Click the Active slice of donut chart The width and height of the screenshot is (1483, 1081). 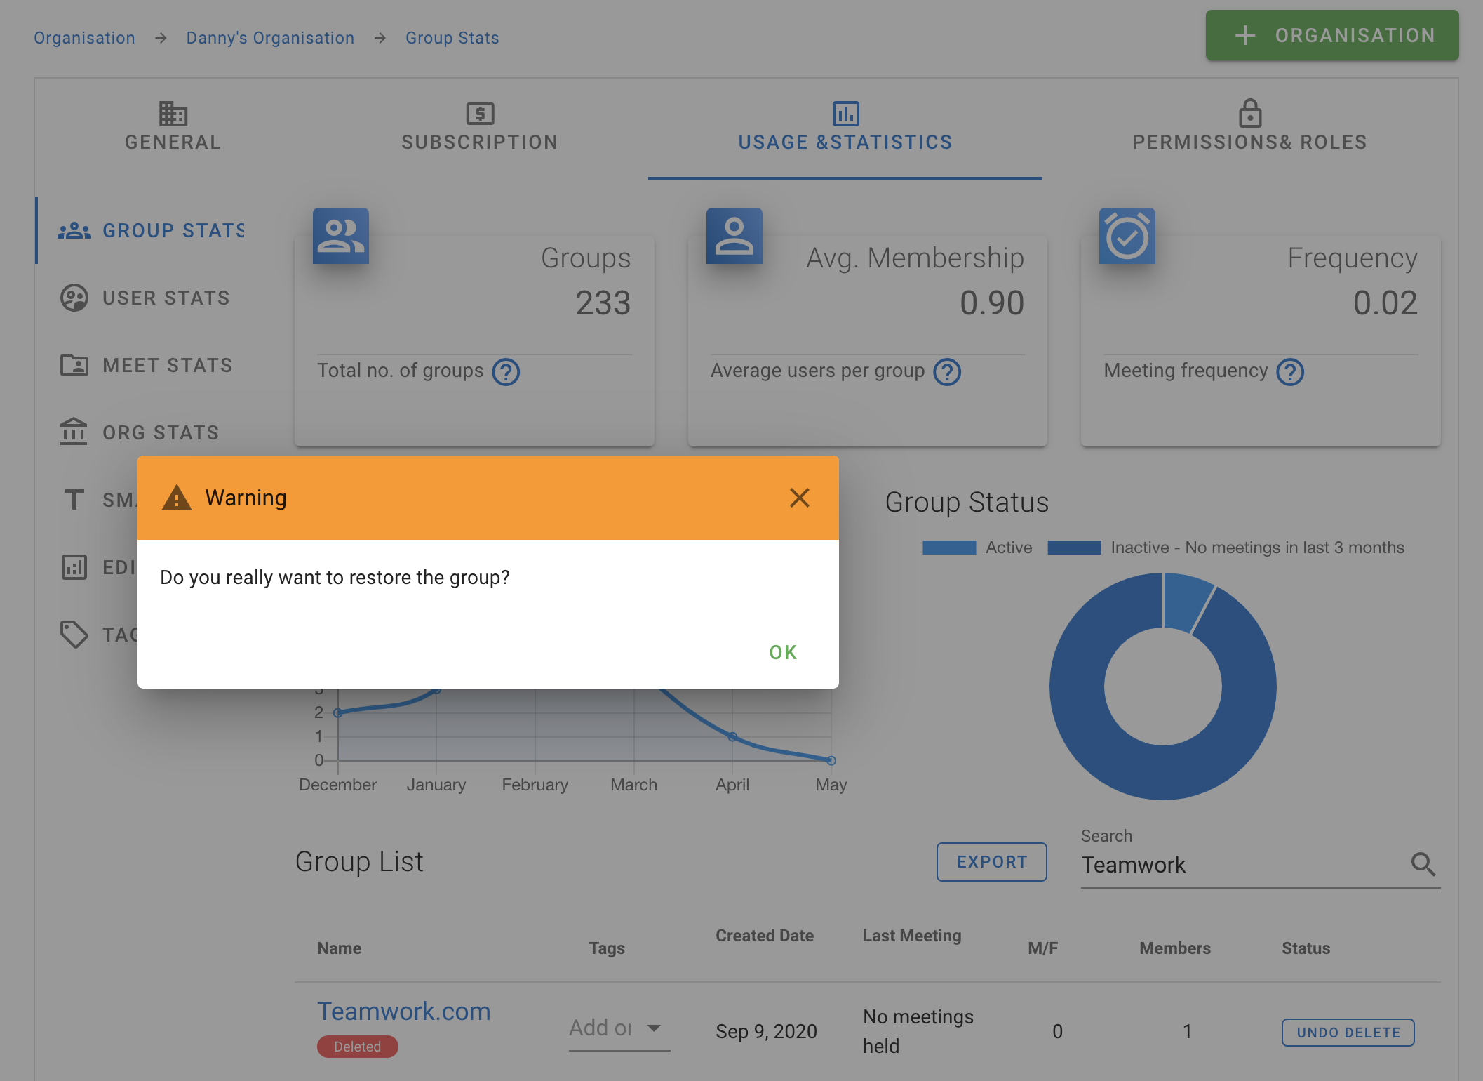tap(1186, 602)
